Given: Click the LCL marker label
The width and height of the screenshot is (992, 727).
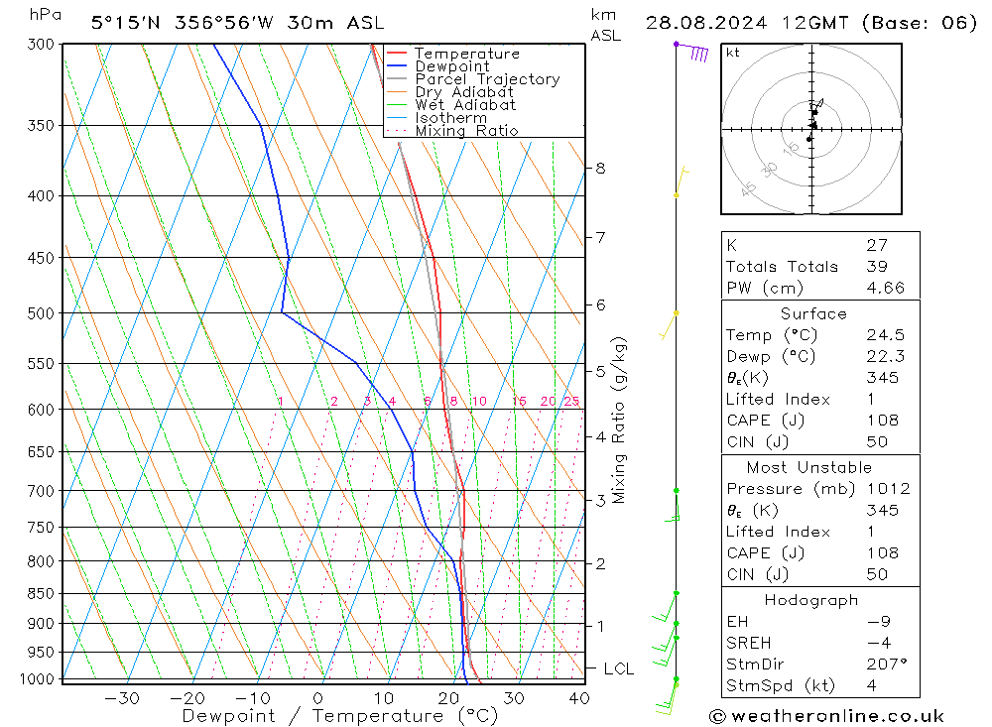Looking at the screenshot, I should click(x=619, y=668).
